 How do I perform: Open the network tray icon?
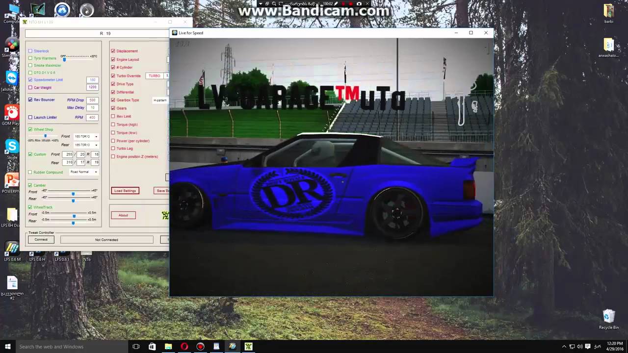click(x=572, y=347)
